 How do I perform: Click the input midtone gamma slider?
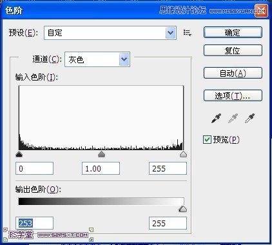pos(101,154)
